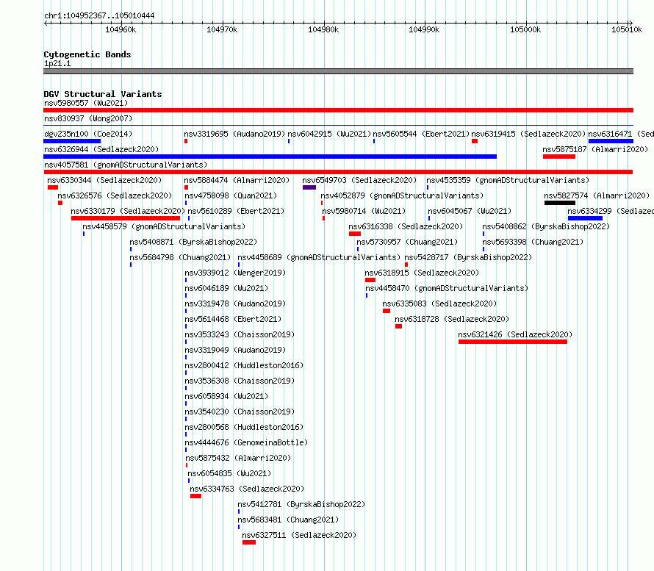
Task: Click nsv4458689 (gnomADStructuralVariants) label
Action: (x=319, y=257)
